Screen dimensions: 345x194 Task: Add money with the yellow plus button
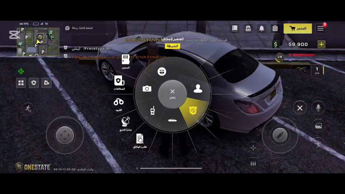pos(321,44)
